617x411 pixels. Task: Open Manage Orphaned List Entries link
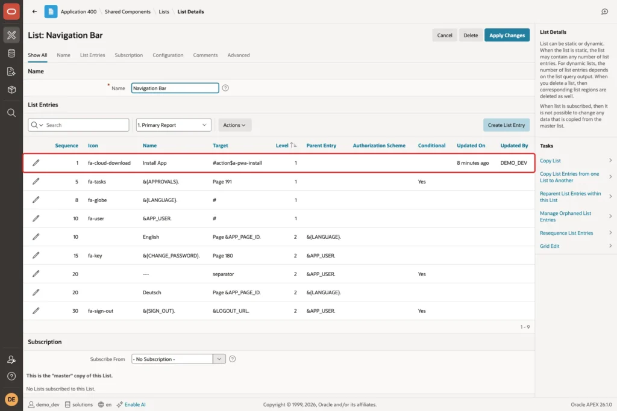(565, 217)
